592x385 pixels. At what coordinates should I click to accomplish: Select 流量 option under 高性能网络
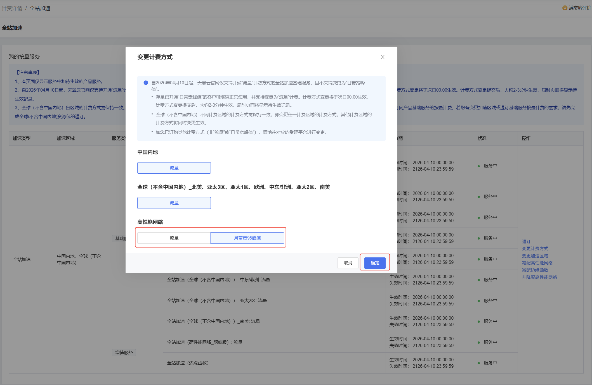click(174, 238)
